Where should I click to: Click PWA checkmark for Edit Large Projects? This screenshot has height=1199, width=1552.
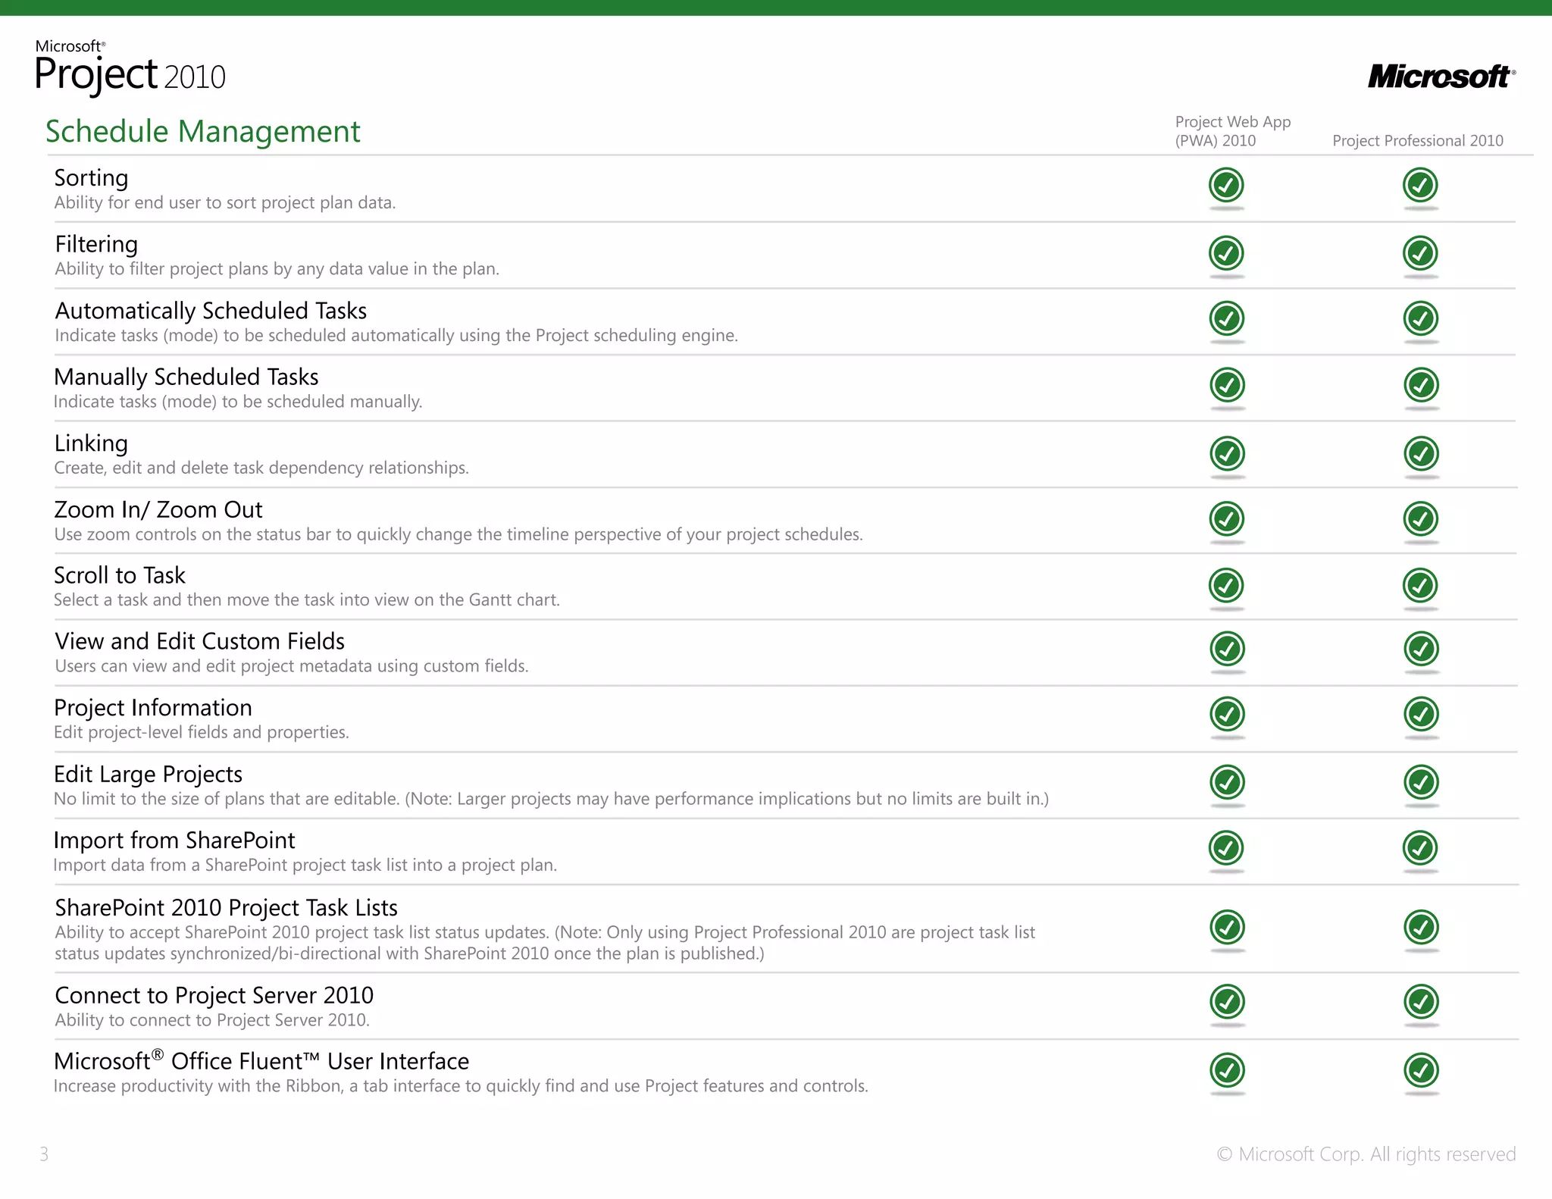pyautogui.click(x=1228, y=782)
